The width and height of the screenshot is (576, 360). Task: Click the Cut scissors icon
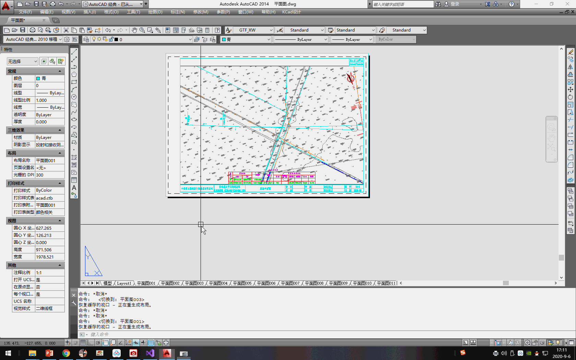[66, 30]
